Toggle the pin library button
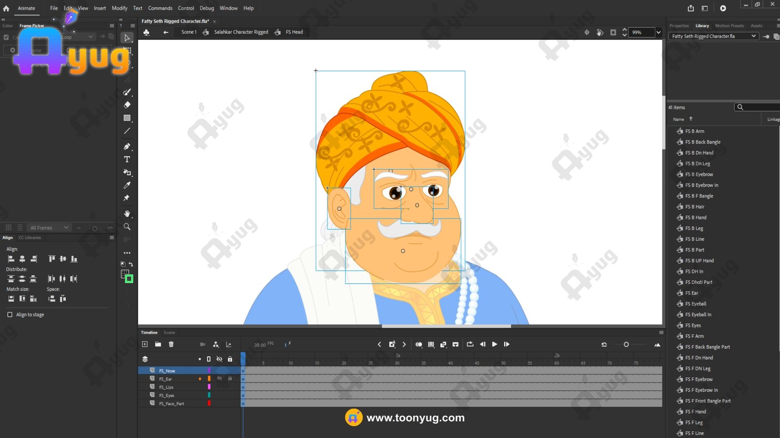 coord(766,36)
